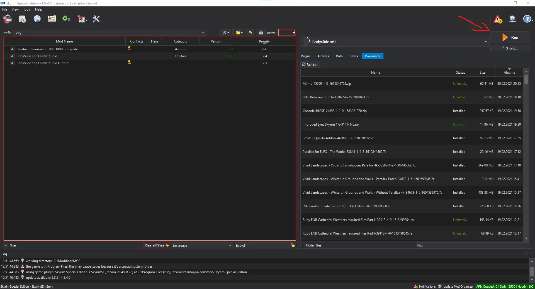Click Clear all Filters button

coord(156,245)
